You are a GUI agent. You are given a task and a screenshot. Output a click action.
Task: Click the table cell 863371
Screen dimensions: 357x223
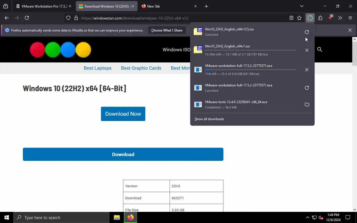(196, 198)
